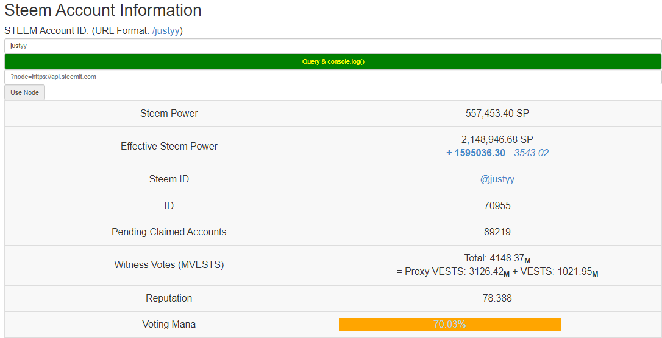This screenshot has width=662, height=338.
Task: Select the reputation value 78.388
Action: coord(497,298)
